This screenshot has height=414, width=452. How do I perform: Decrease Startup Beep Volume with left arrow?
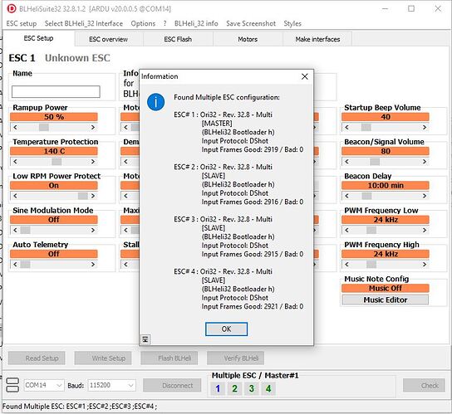click(x=346, y=127)
